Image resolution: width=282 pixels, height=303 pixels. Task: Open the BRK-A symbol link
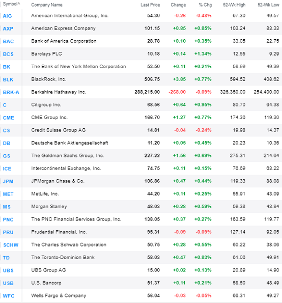tap(11, 92)
